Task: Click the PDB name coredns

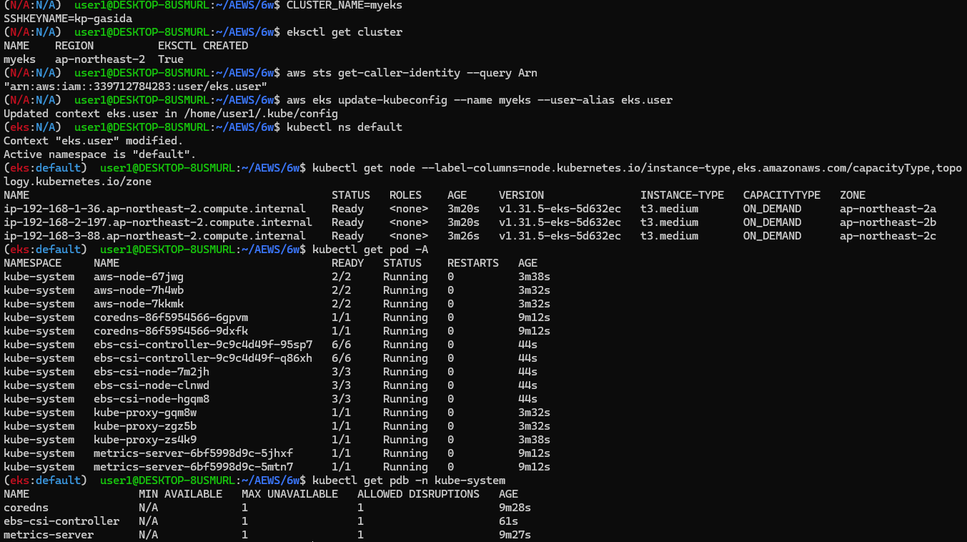Action: pyautogui.click(x=26, y=508)
